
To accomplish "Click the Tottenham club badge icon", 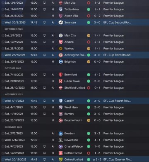I will [x=61, y=9].
